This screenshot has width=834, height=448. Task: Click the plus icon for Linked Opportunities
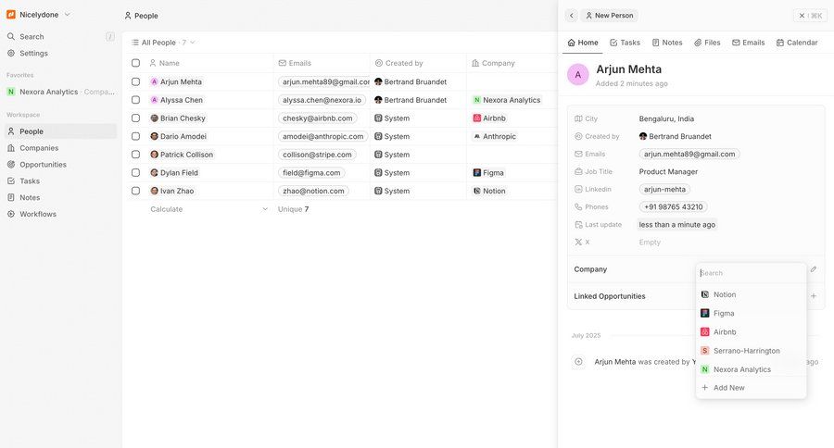(x=814, y=296)
